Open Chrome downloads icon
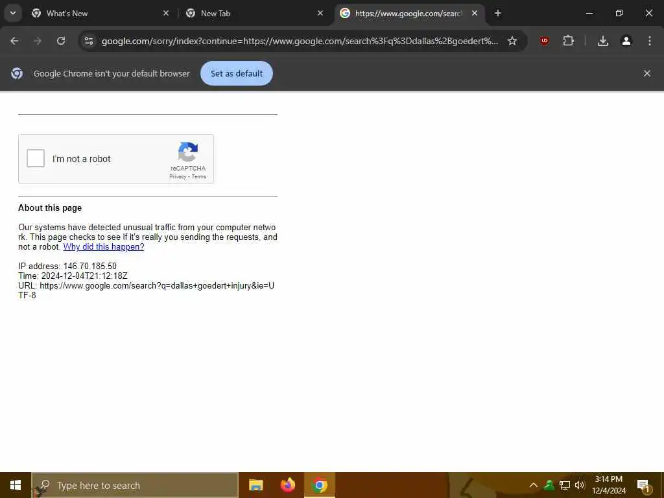Image resolution: width=664 pixels, height=498 pixels. point(603,41)
